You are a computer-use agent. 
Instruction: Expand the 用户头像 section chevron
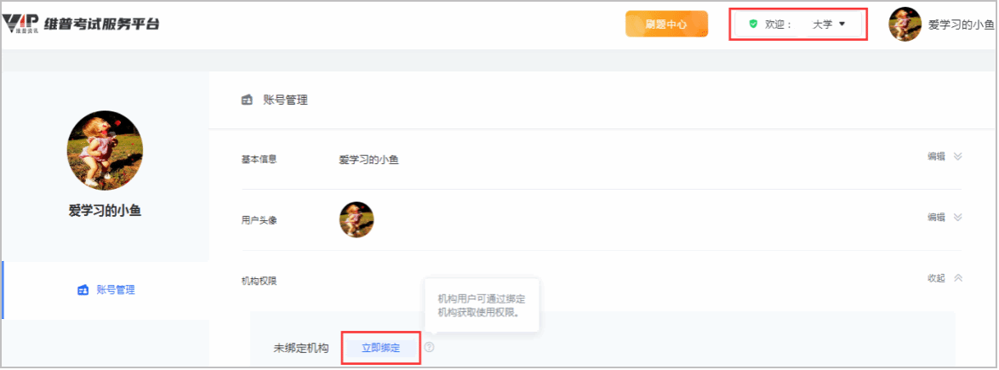tap(957, 218)
